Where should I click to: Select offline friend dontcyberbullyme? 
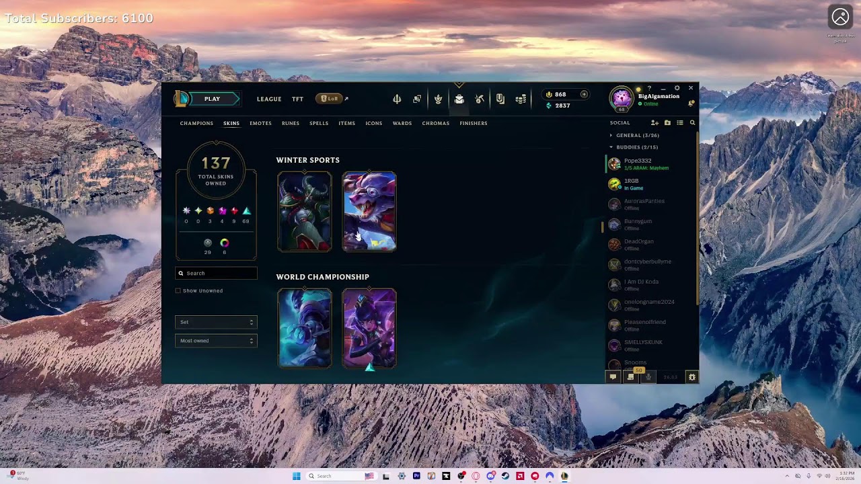point(649,265)
